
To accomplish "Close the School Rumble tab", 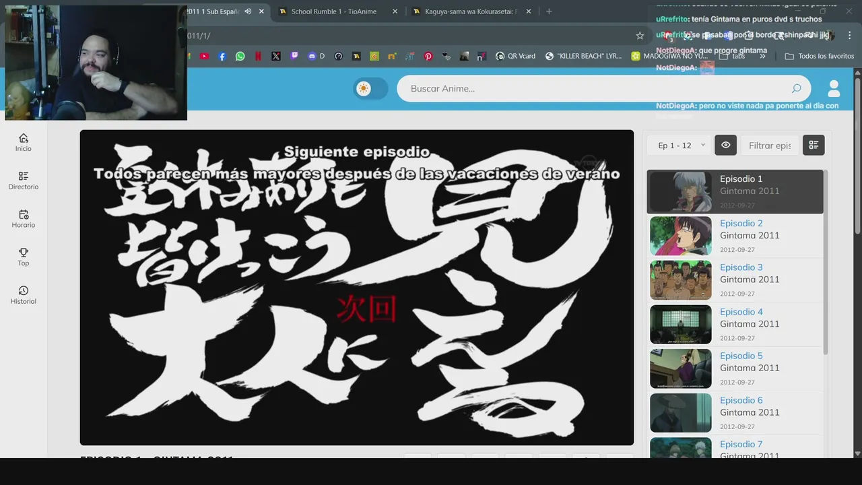I will 395,11.
